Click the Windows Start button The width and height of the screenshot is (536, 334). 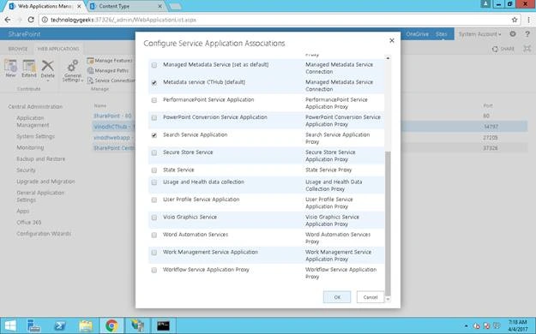[10, 325]
